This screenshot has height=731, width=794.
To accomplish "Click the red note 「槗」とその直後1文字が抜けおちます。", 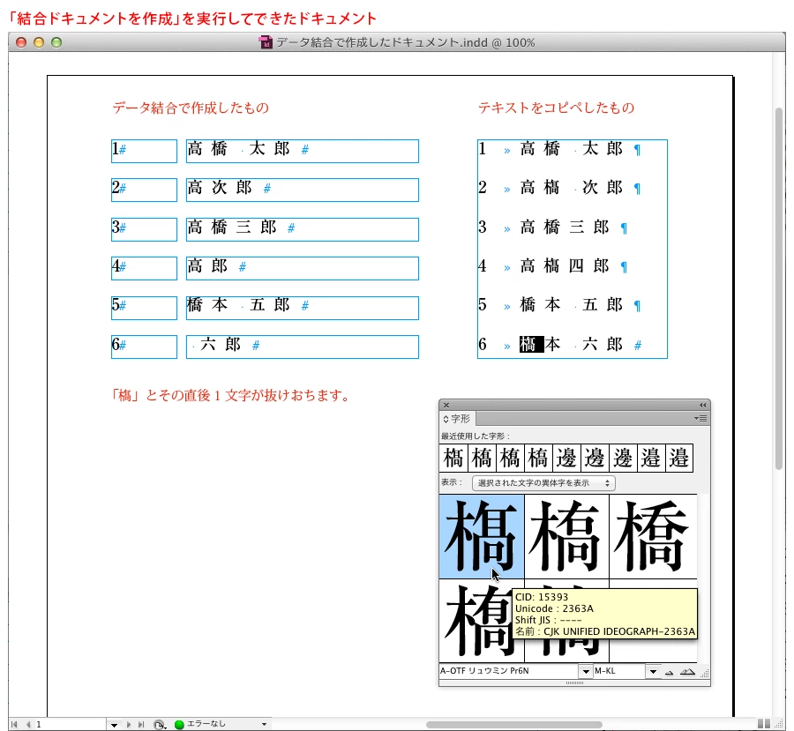I will tap(230, 395).
